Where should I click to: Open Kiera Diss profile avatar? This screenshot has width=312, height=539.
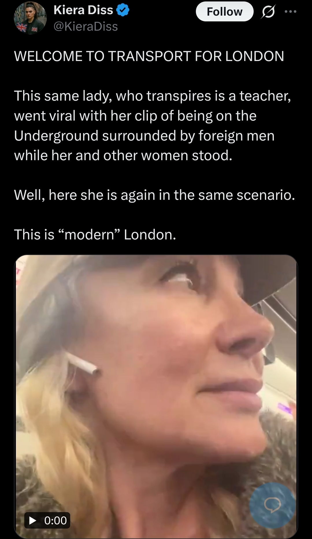click(30, 18)
